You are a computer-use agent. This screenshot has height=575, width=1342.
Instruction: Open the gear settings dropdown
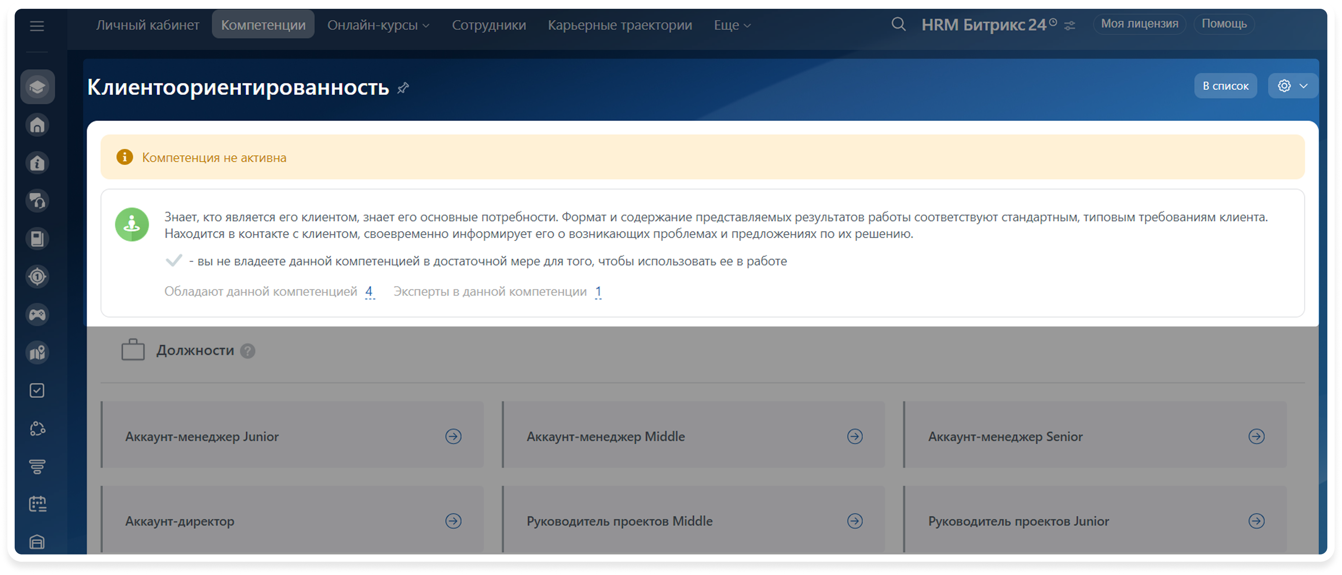(x=1292, y=86)
